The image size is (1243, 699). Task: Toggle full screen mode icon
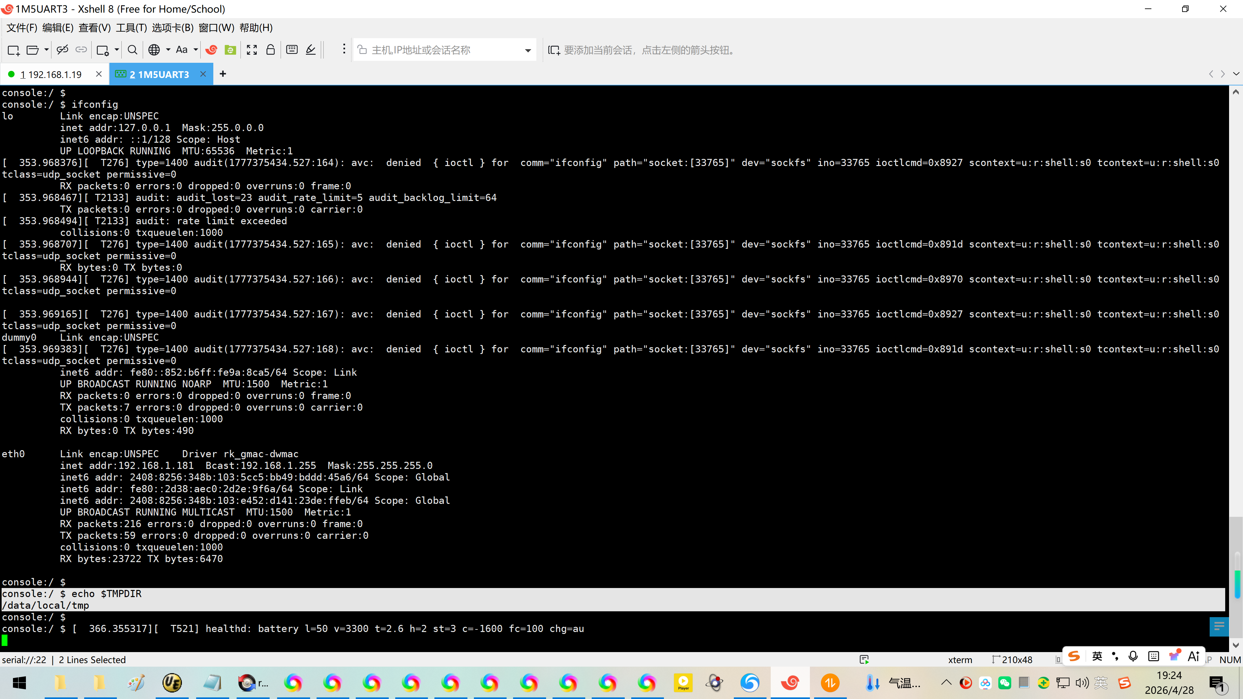coord(252,50)
